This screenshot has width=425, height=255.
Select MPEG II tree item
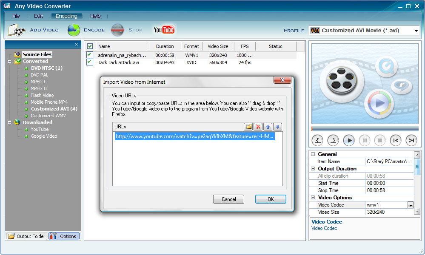point(39,88)
